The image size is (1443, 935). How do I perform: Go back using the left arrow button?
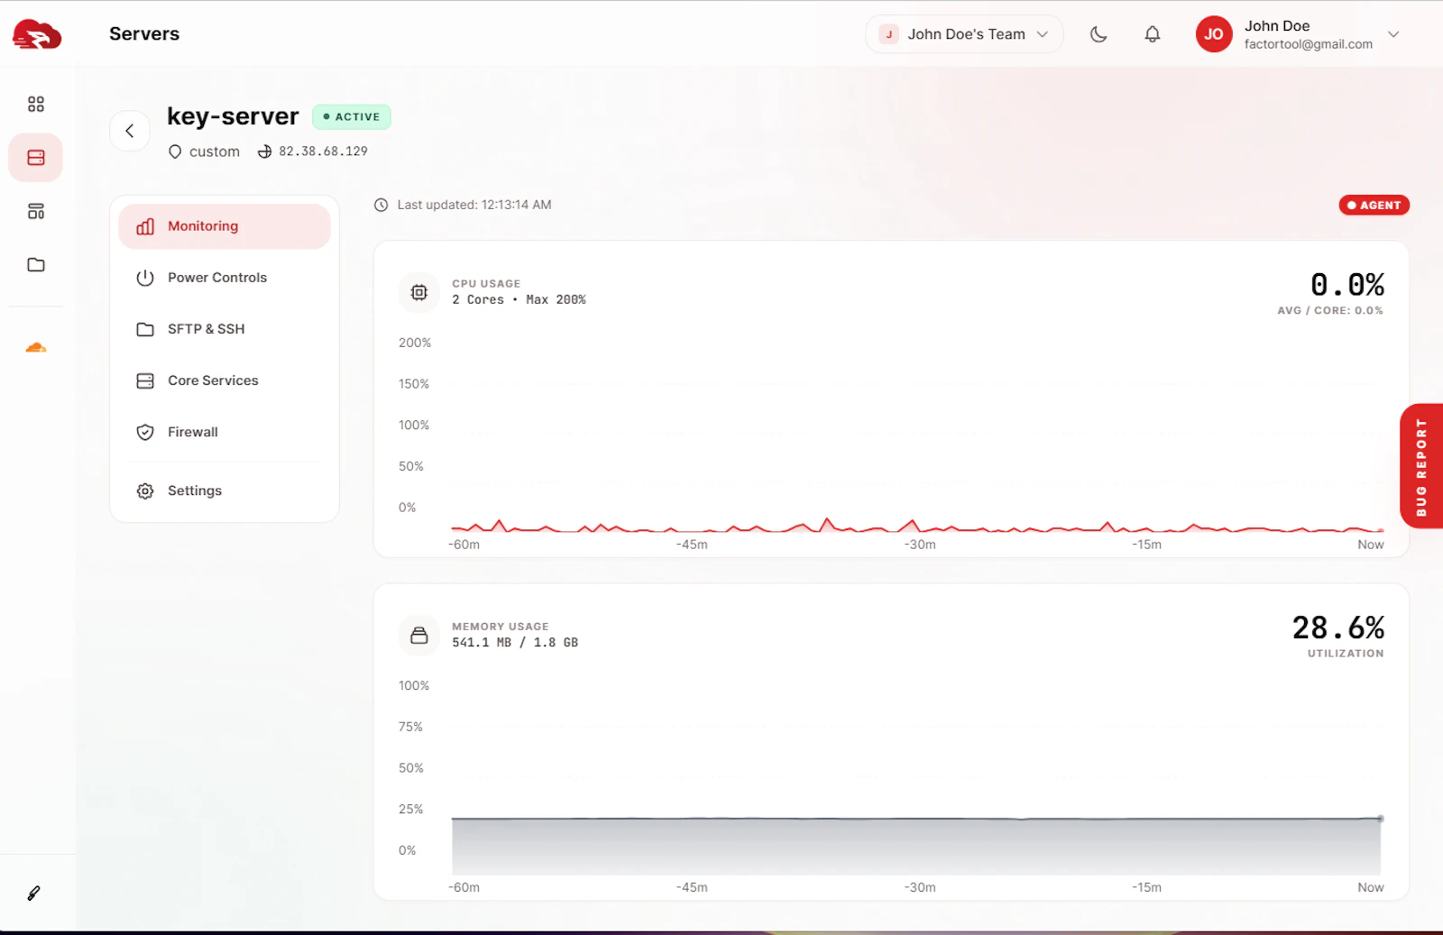tap(130, 131)
